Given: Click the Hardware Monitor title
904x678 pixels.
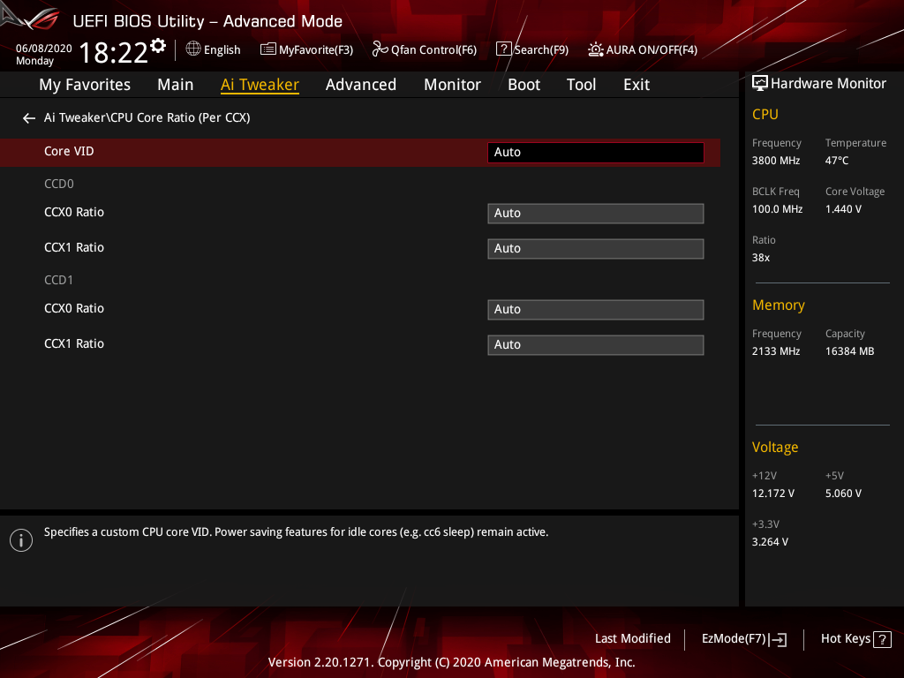Looking at the screenshot, I should pyautogui.click(x=828, y=84).
